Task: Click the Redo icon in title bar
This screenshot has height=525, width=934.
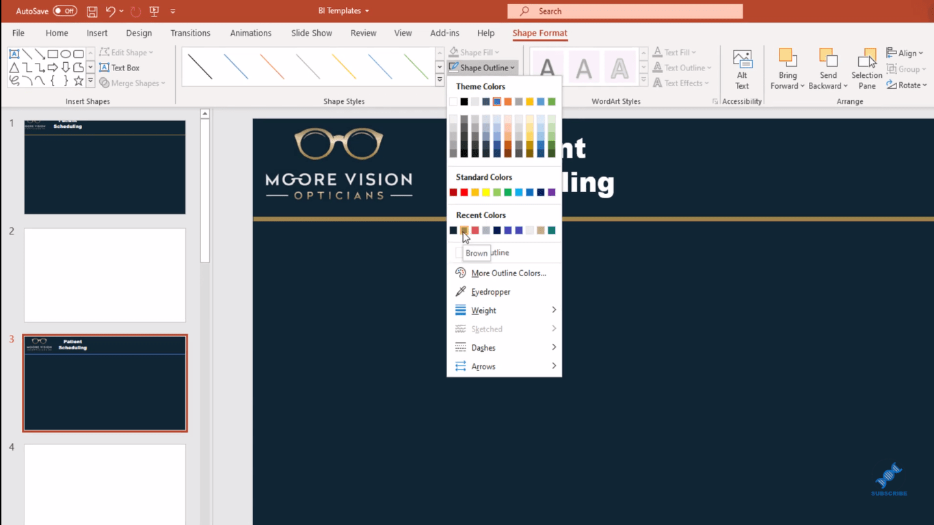Action: point(135,12)
